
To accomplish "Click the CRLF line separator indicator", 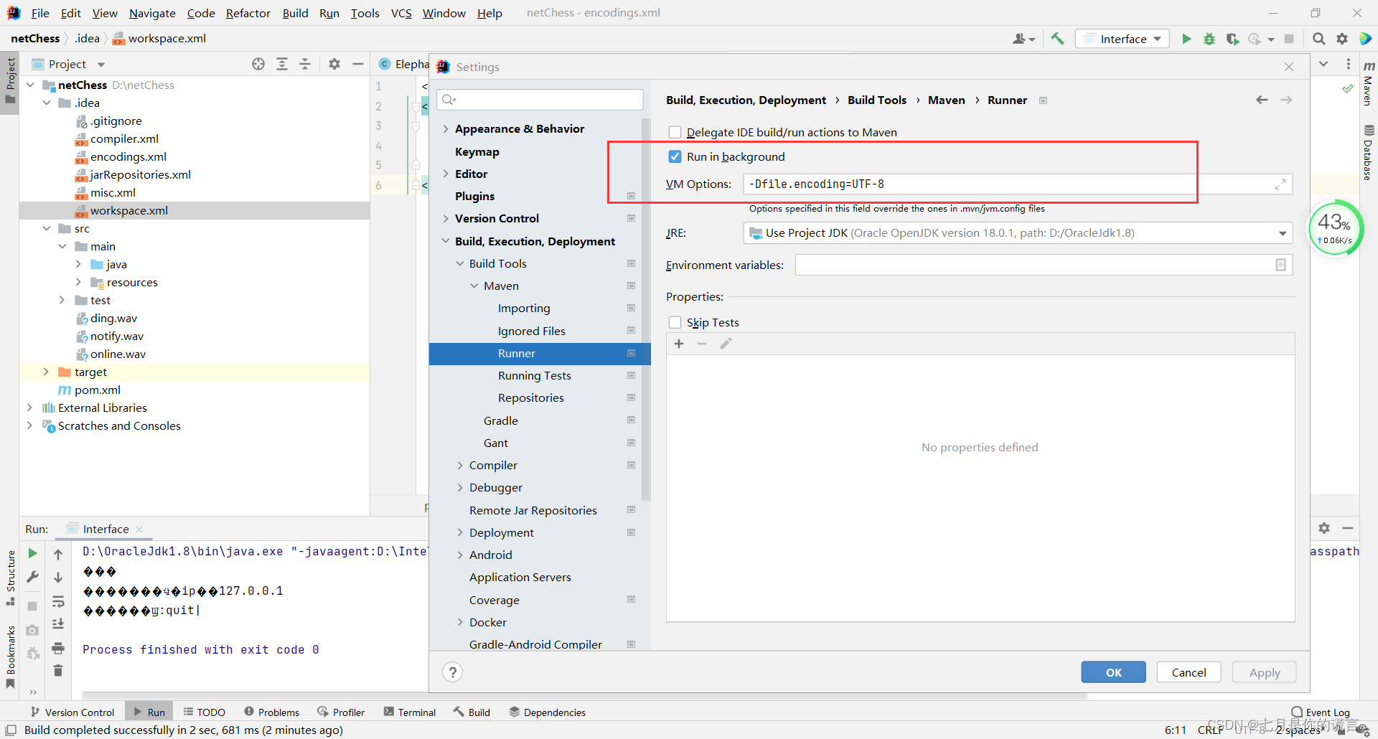I will [x=1210, y=730].
